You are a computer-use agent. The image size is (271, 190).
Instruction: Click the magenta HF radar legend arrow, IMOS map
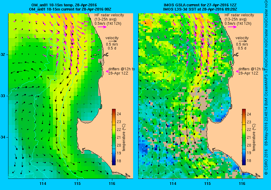tap(232, 27)
